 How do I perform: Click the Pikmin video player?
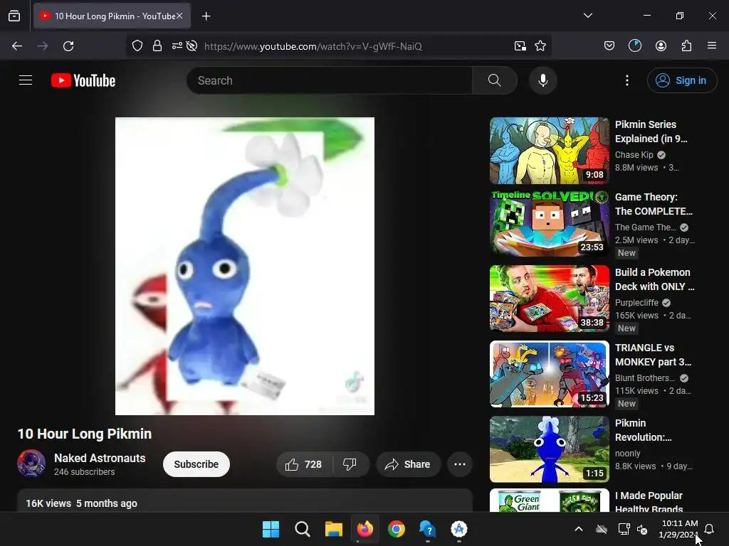pos(245,266)
